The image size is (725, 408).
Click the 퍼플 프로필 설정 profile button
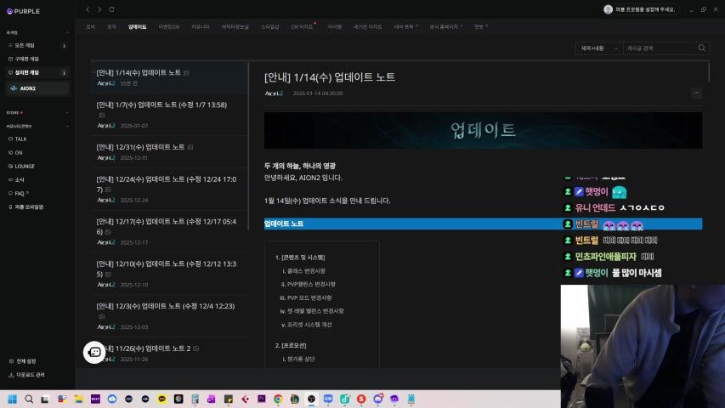pyautogui.click(x=640, y=9)
